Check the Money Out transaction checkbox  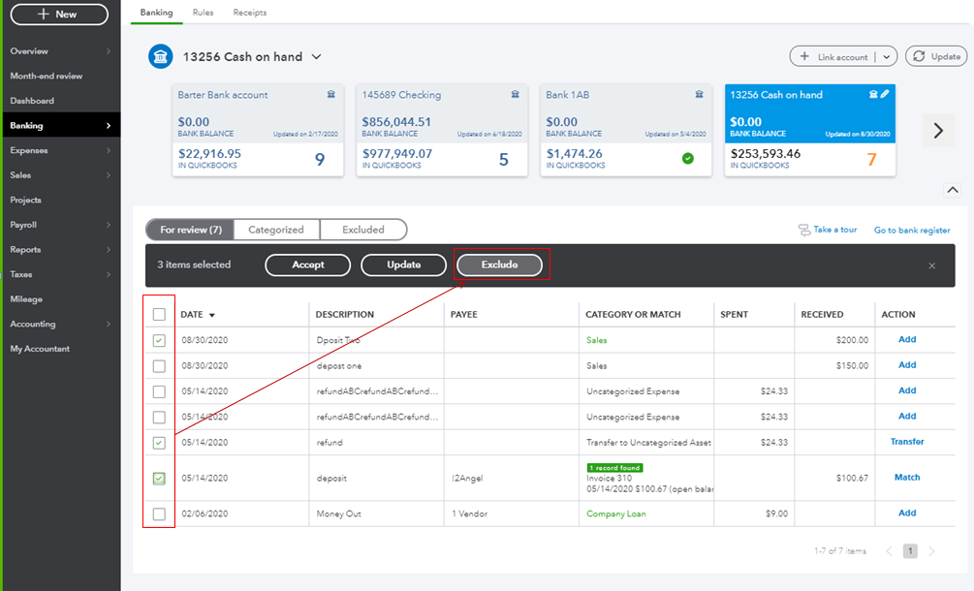[x=159, y=513]
